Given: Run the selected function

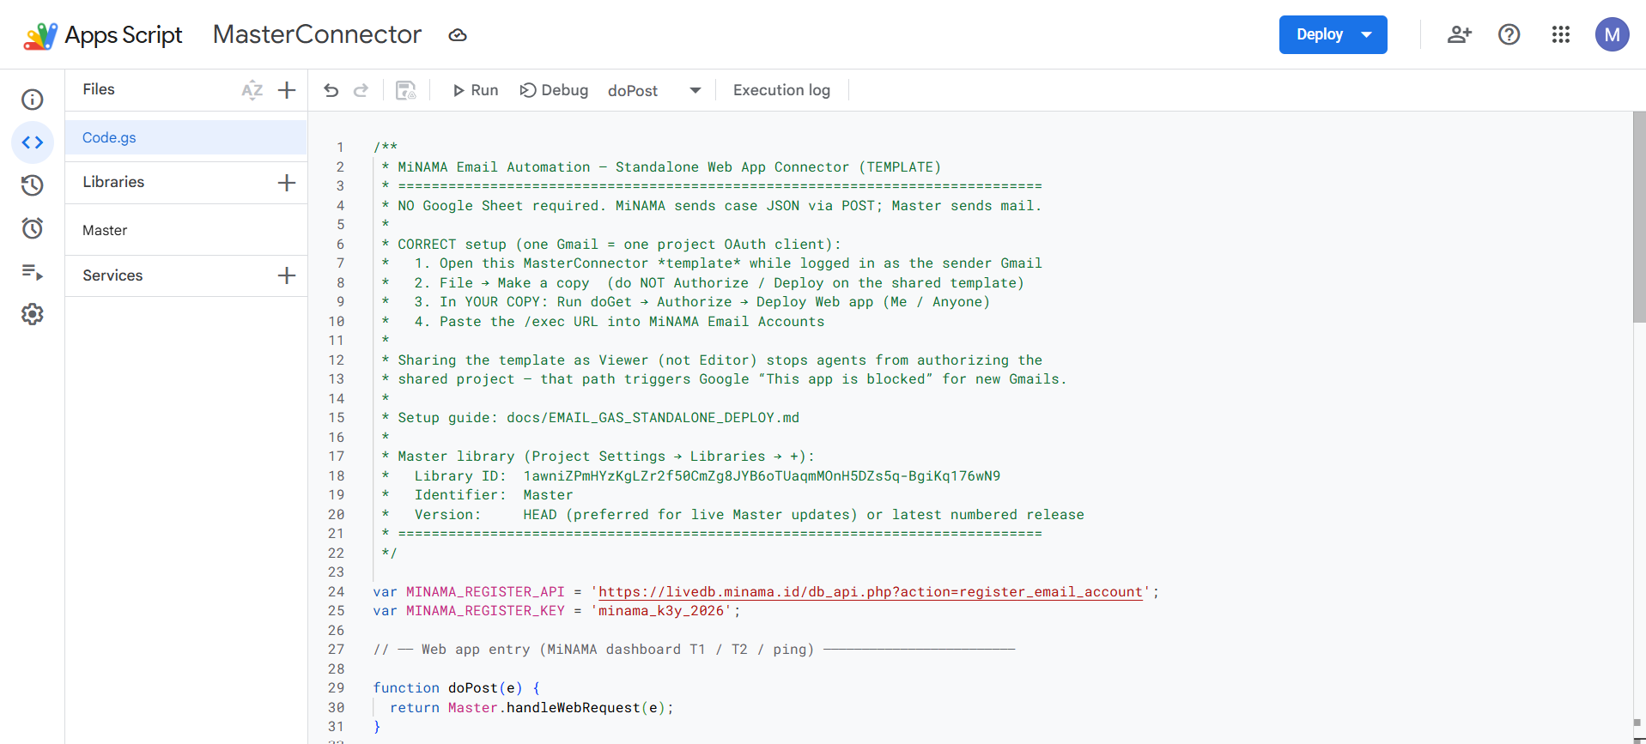Looking at the screenshot, I should pyautogui.click(x=476, y=90).
